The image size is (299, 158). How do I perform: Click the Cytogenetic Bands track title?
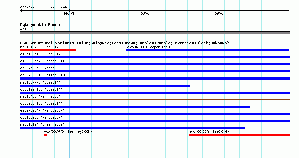pyautogui.click(x=40, y=25)
